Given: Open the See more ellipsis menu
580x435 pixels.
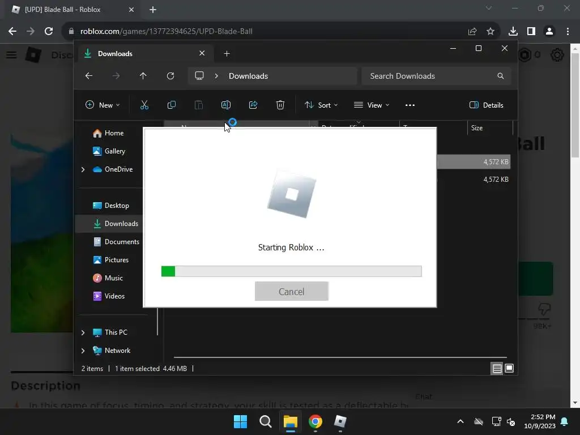Looking at the screenshot, I should pos(410,105).
